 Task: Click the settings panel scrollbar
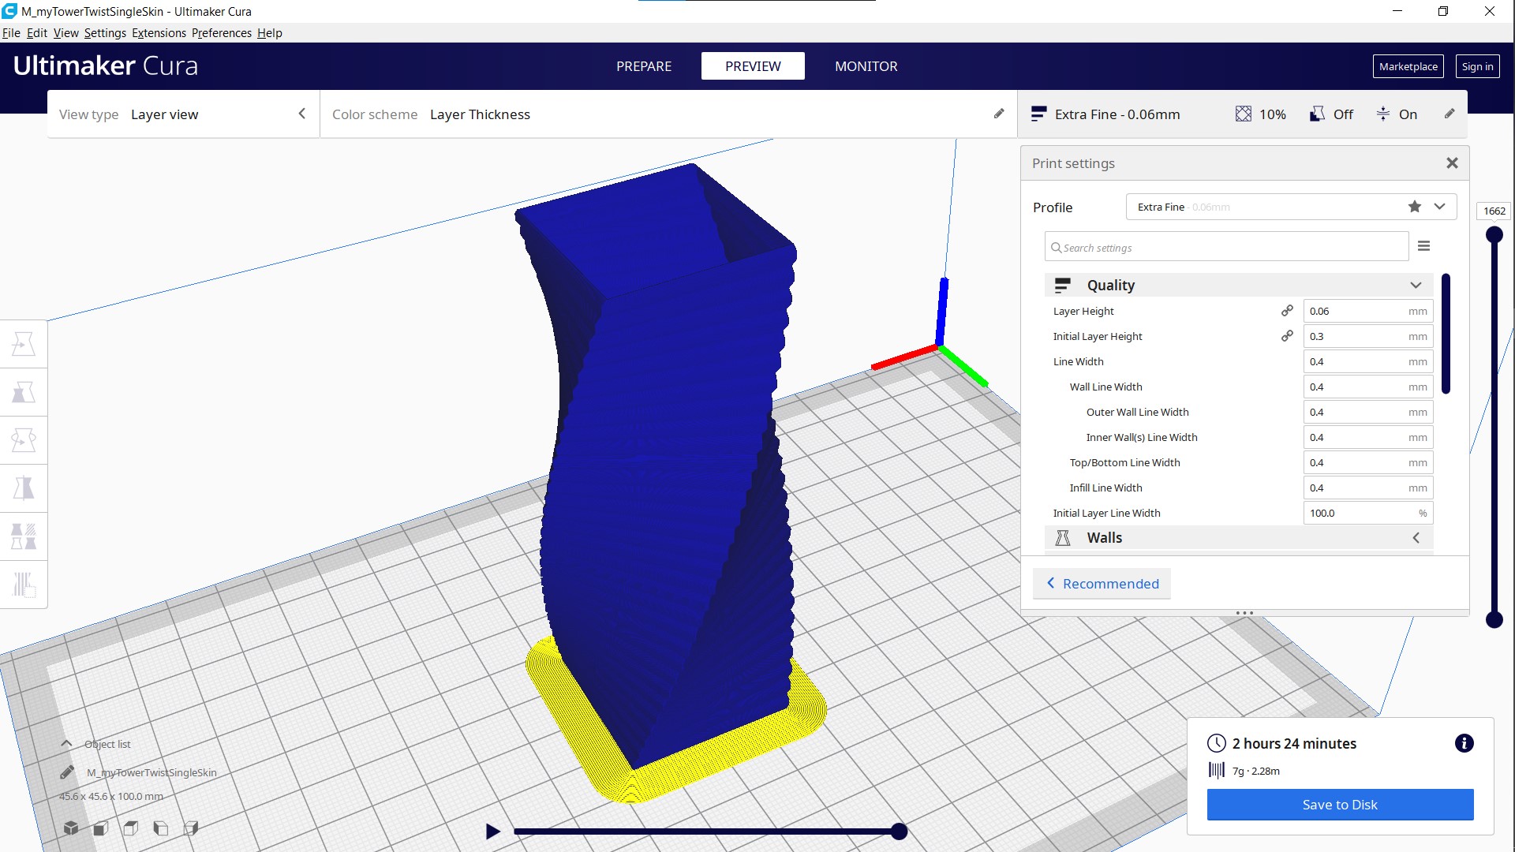pos(1446,333)
